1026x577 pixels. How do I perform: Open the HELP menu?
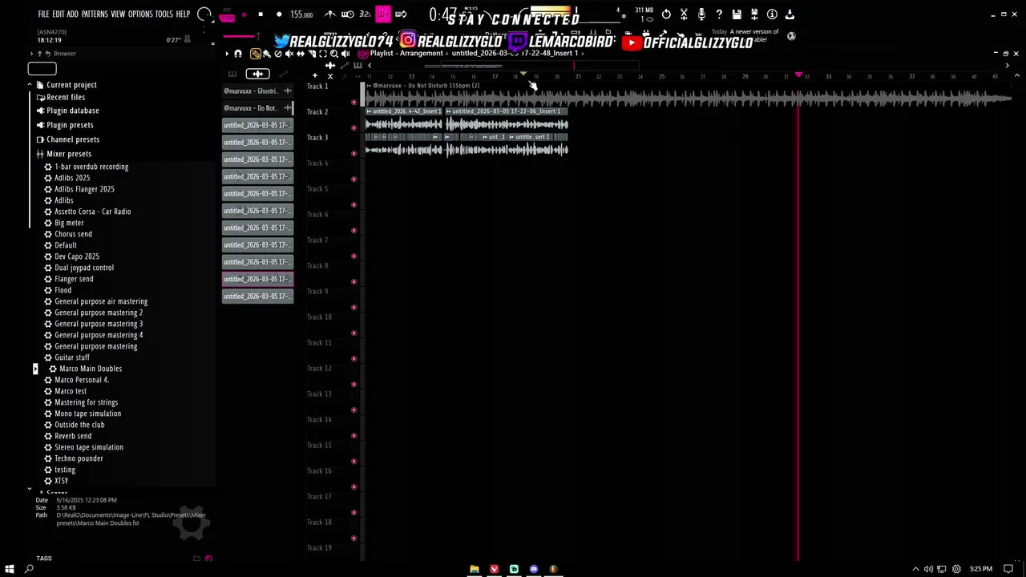click(183, 14)
